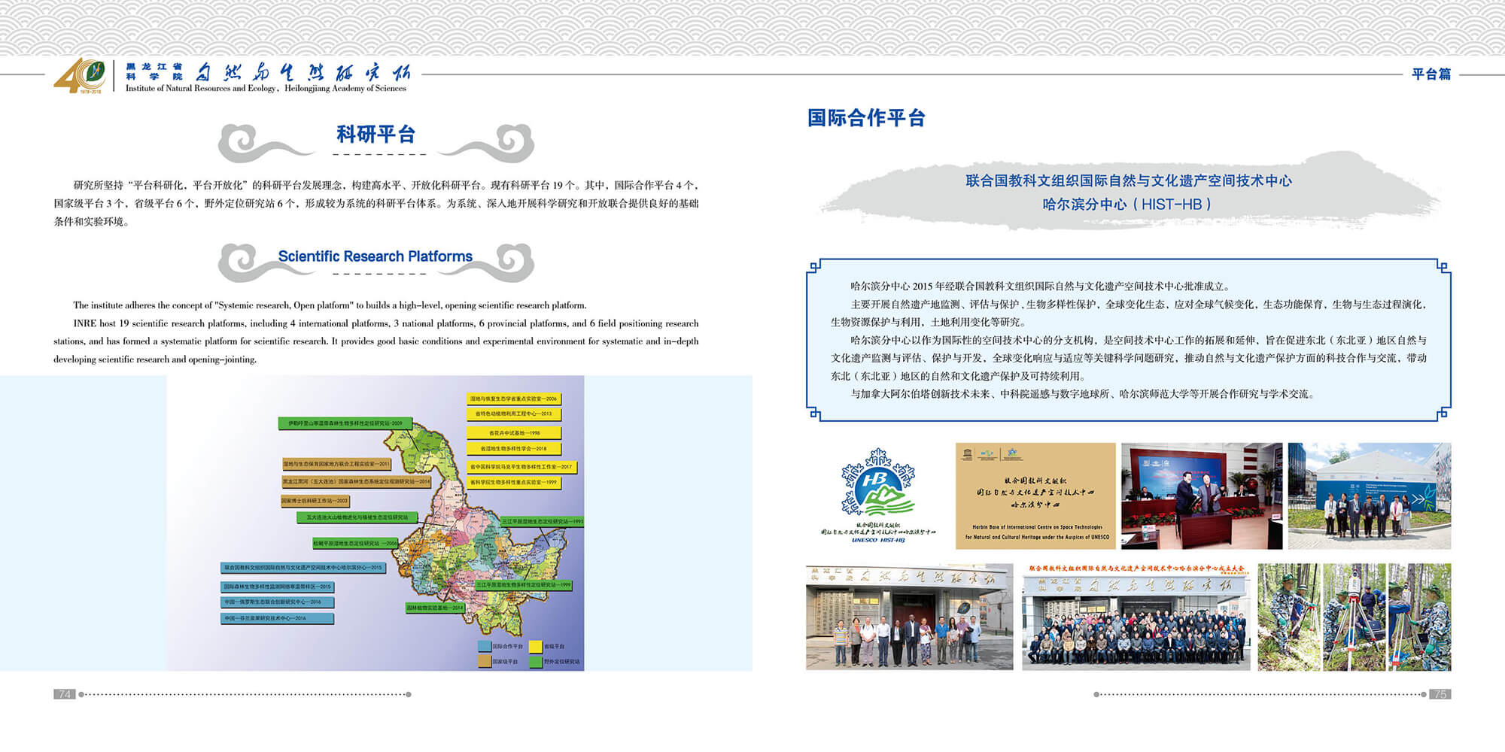This screenshot has height=752, width=1505.
Task: Click map label 省湿地生物多样性学会—2018
Action: pyautogui.click(x=514, y=449)
